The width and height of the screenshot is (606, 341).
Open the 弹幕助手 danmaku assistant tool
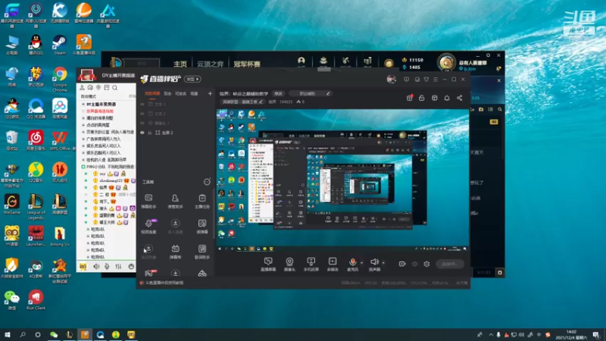coord(148,201)
